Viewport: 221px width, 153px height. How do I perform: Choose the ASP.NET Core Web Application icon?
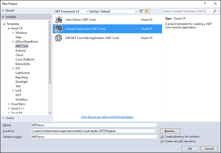pos(59,38)
